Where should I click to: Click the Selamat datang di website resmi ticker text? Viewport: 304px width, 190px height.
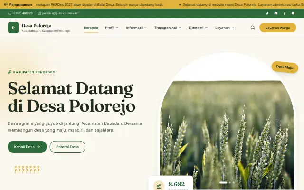coord(243,4)
